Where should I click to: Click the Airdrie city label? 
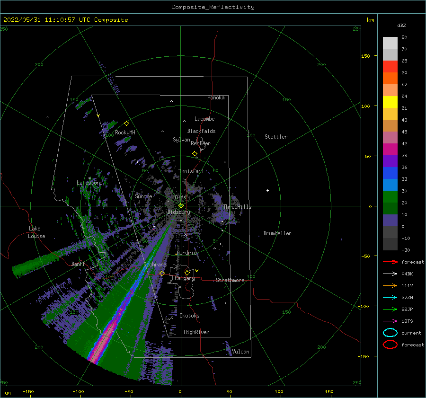click(x=186, y=253)
